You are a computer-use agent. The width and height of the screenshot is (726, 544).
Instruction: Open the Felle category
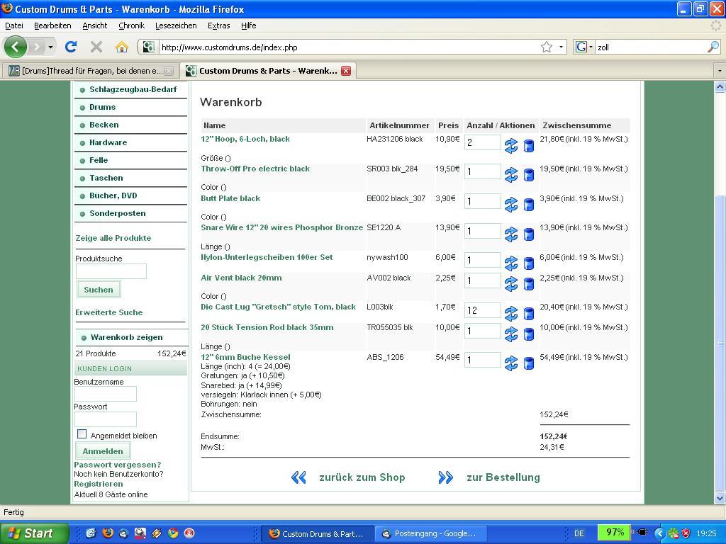click(x=98, y=160)
